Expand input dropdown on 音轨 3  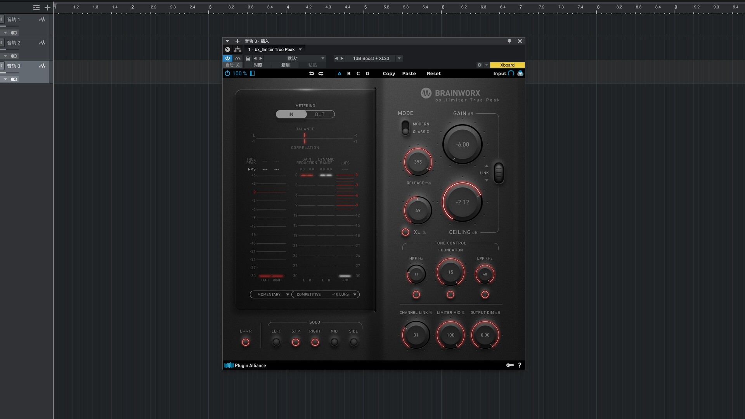click(5, 80)
